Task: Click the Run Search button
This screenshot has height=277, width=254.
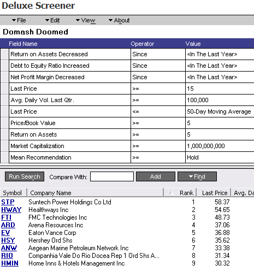Action: pyautogui.click(x=25, y=176)
